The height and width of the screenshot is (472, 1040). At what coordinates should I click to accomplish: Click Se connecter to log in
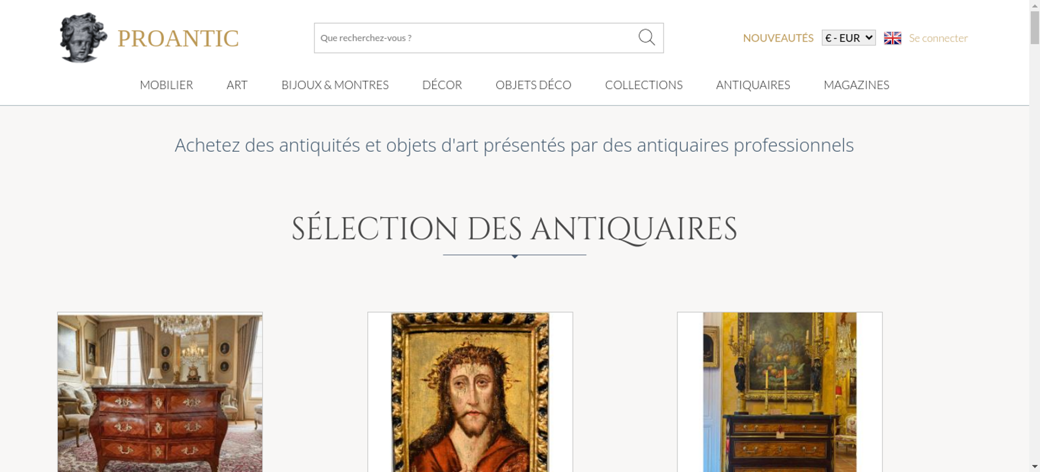[x=938, y=38]
